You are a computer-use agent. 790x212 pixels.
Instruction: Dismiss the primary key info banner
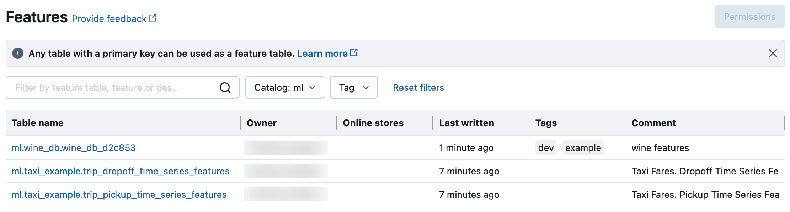pyautogui.click(x=773, y=53)
